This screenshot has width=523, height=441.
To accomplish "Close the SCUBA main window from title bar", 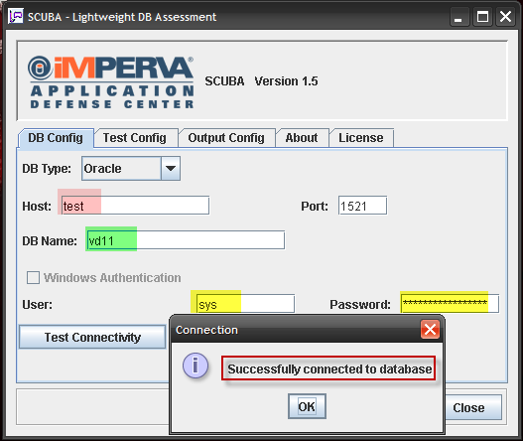I will (505, 17).
